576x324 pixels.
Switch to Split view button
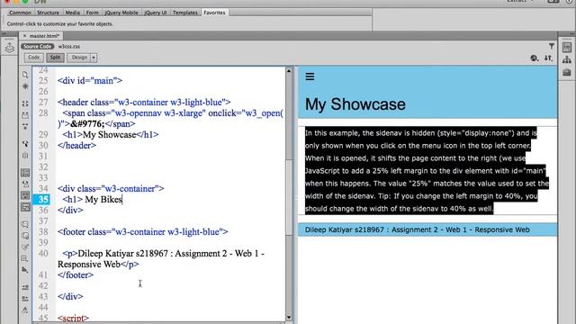click(55, 58)
